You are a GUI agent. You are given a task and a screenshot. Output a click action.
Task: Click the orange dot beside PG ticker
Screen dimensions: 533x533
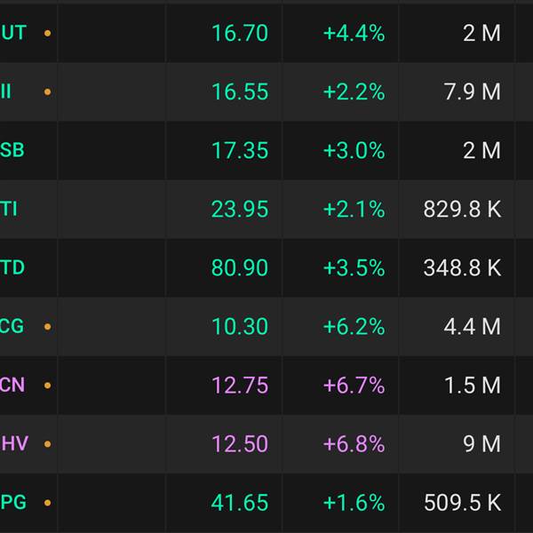47,503
